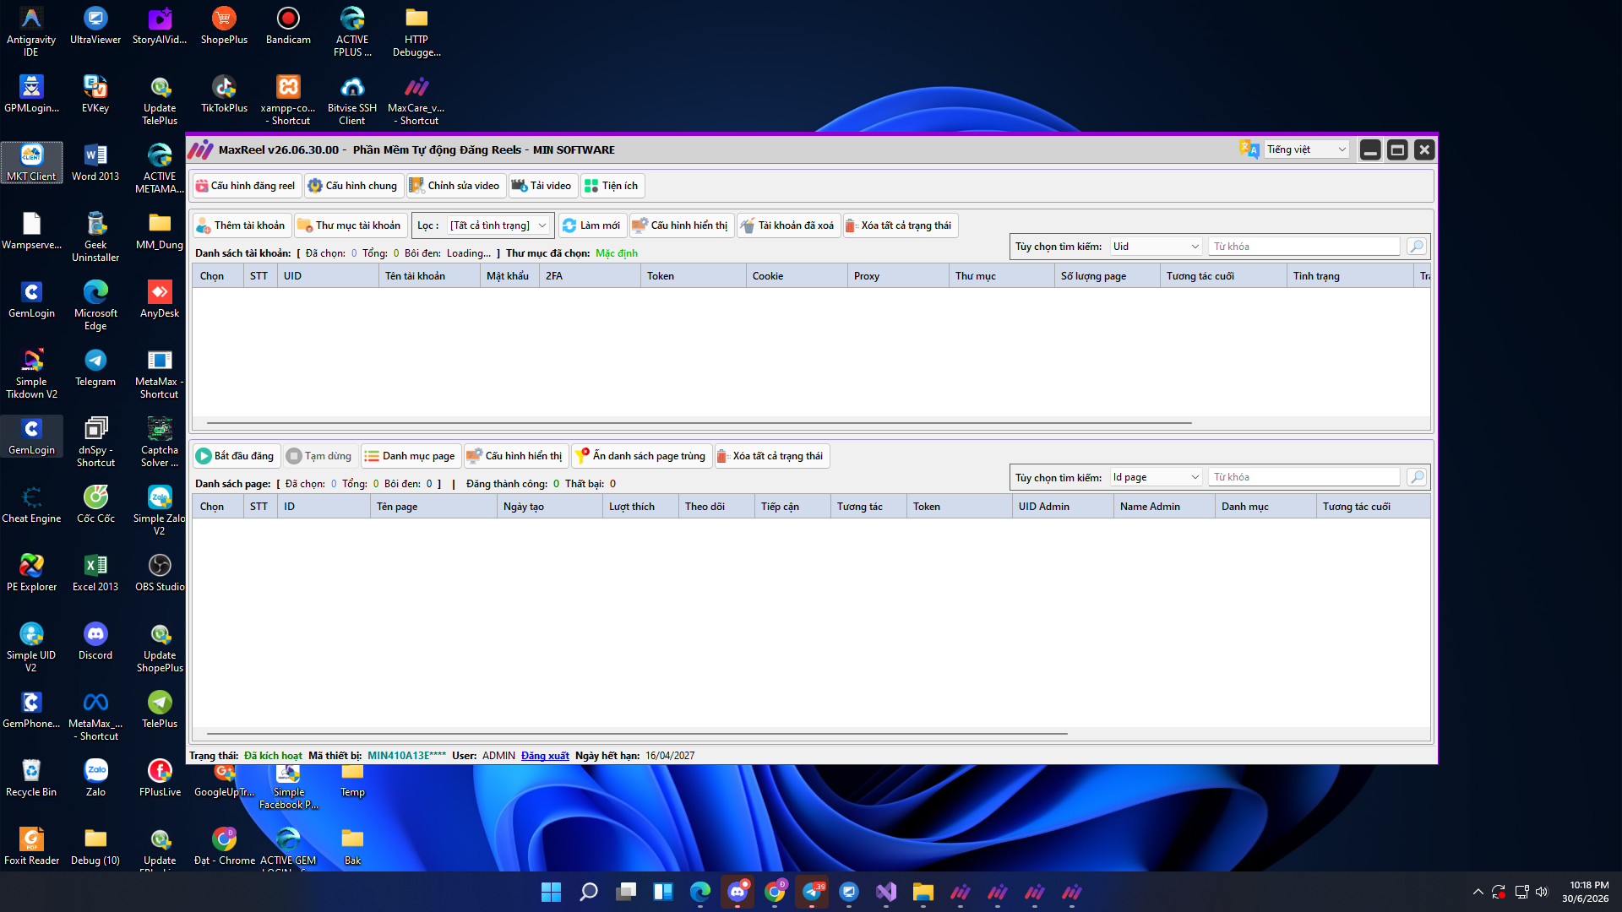The width and height of the screenshot is (1622, 912).
Task: Click page search magnifier icon
Action: (x=1417, y=477)
